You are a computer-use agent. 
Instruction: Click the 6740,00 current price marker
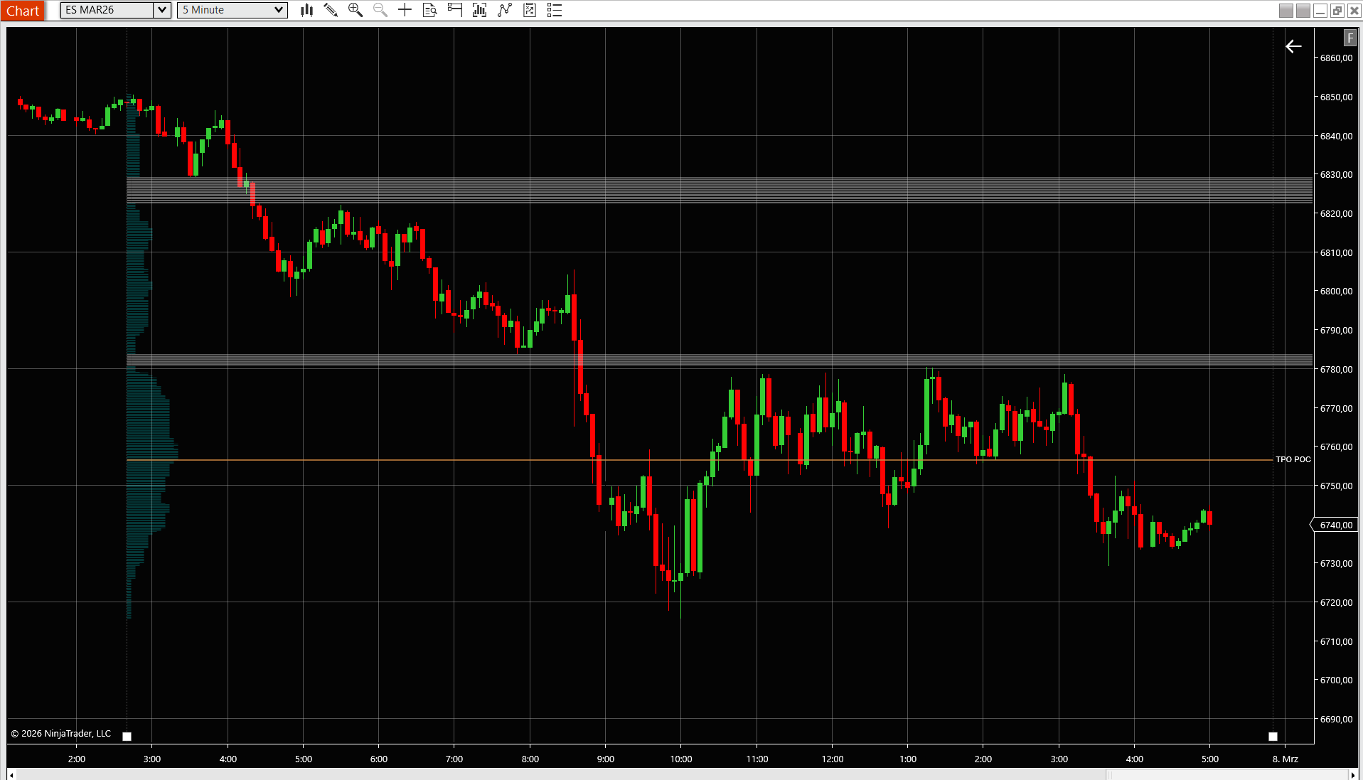click(x=1335, y=525)
